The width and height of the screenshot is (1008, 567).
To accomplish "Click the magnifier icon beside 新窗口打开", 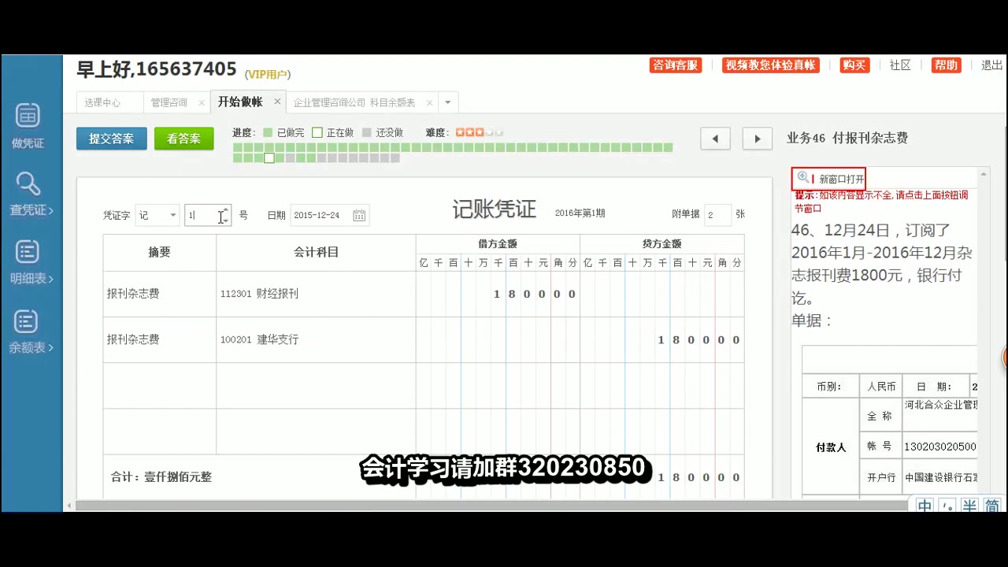I will tap(802, 178).
